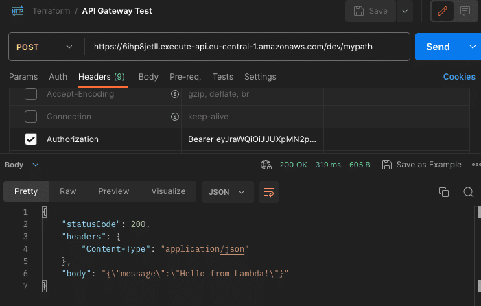Select the Preview view tab
The image size is (481, 306).
coord(114,191)
